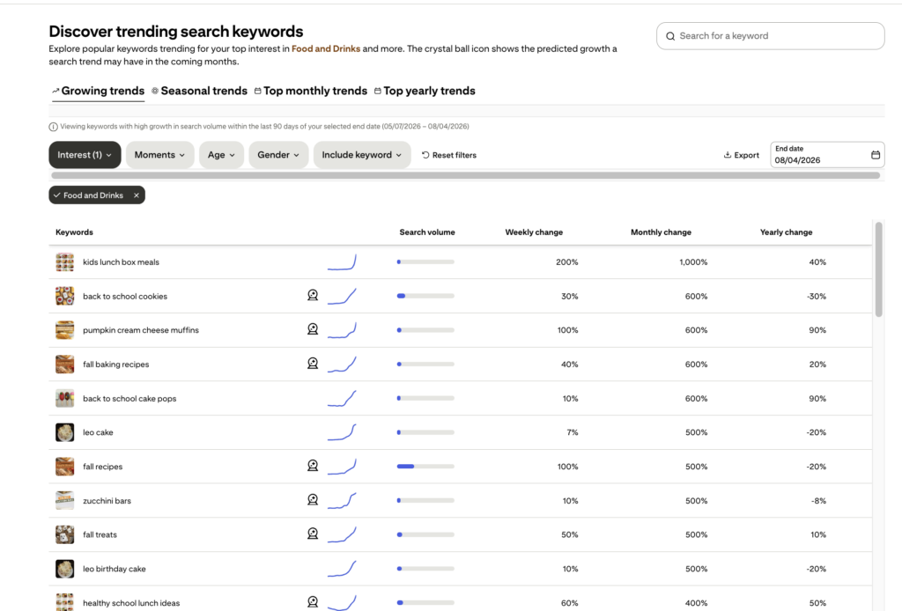
Task: Expand the Include keyword dropdown
Action: point(362,155)
